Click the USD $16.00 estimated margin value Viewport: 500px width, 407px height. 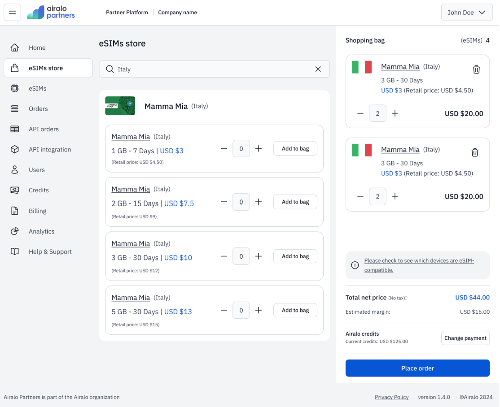[474, 312]
